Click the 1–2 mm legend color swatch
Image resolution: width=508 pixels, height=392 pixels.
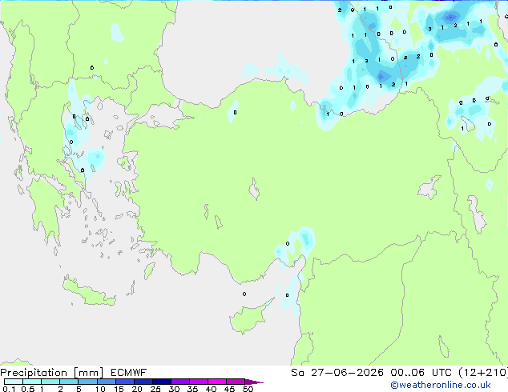(50, 382)
